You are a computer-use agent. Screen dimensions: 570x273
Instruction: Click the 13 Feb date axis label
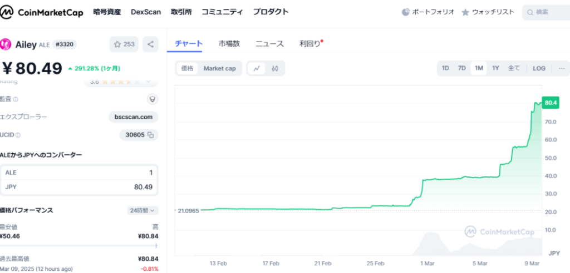click(218, 263)
